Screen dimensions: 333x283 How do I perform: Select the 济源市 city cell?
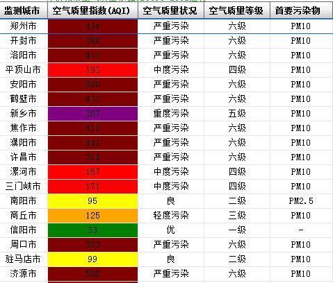[23, 274]
